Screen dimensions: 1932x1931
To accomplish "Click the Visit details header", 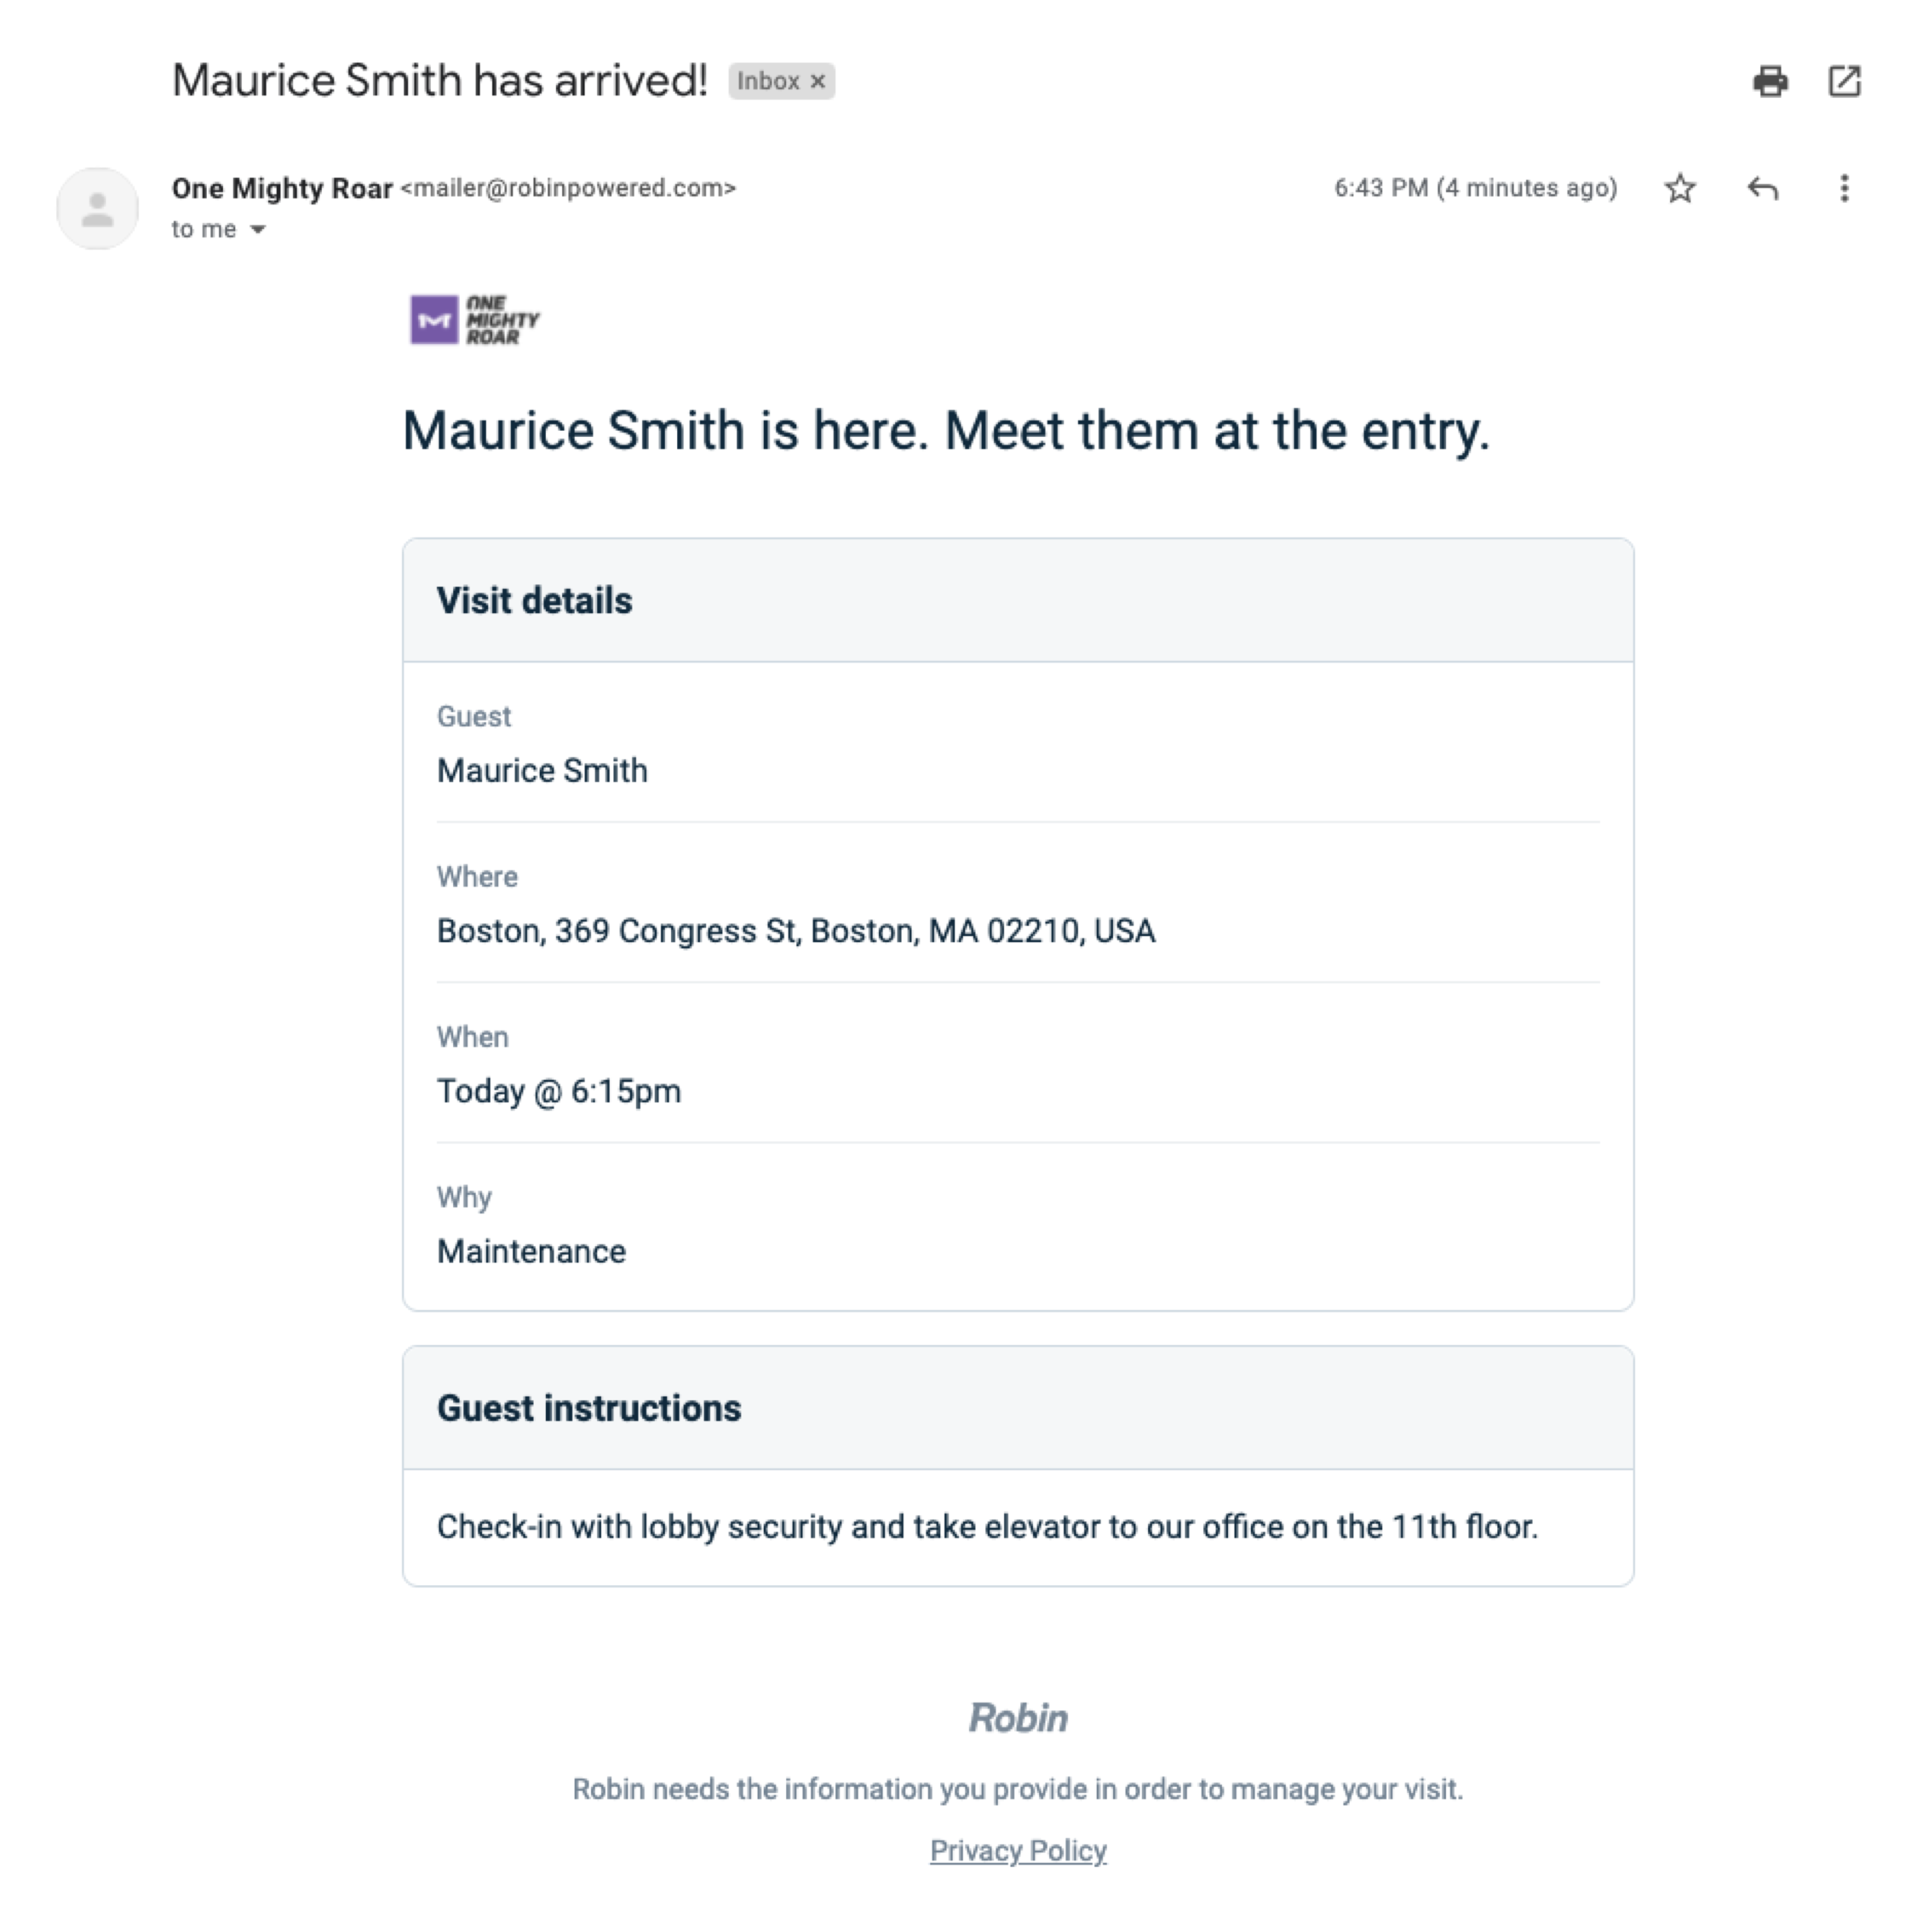I will pyautogui.click(x=534, y=600).
